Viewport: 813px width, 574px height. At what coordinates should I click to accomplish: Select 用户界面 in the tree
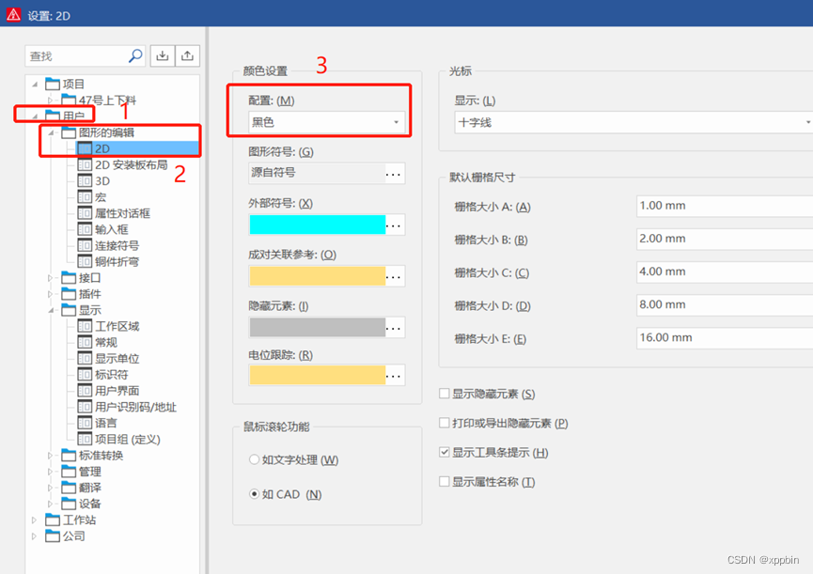117,391
